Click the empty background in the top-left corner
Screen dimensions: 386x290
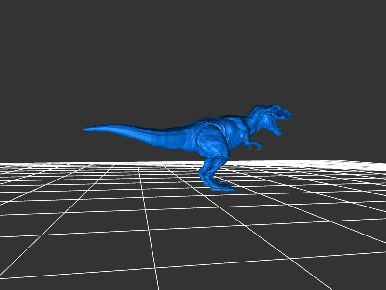pos(19,19)
